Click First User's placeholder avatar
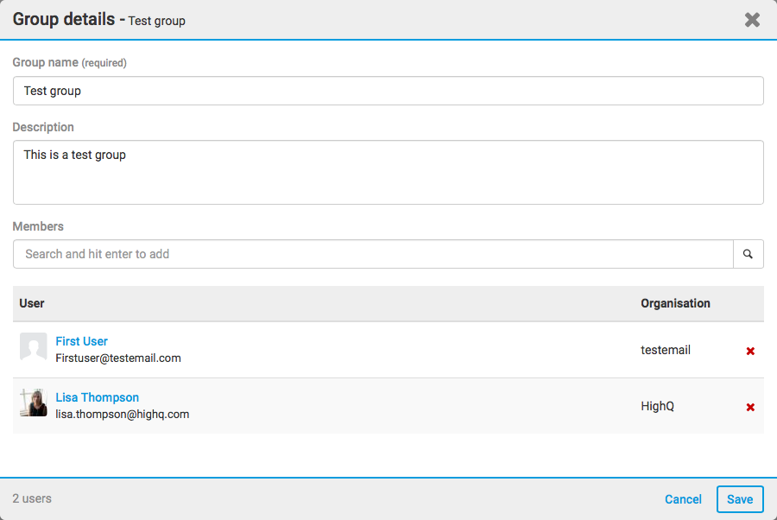This screenshot has height=520, width=777. click(34, 347)
